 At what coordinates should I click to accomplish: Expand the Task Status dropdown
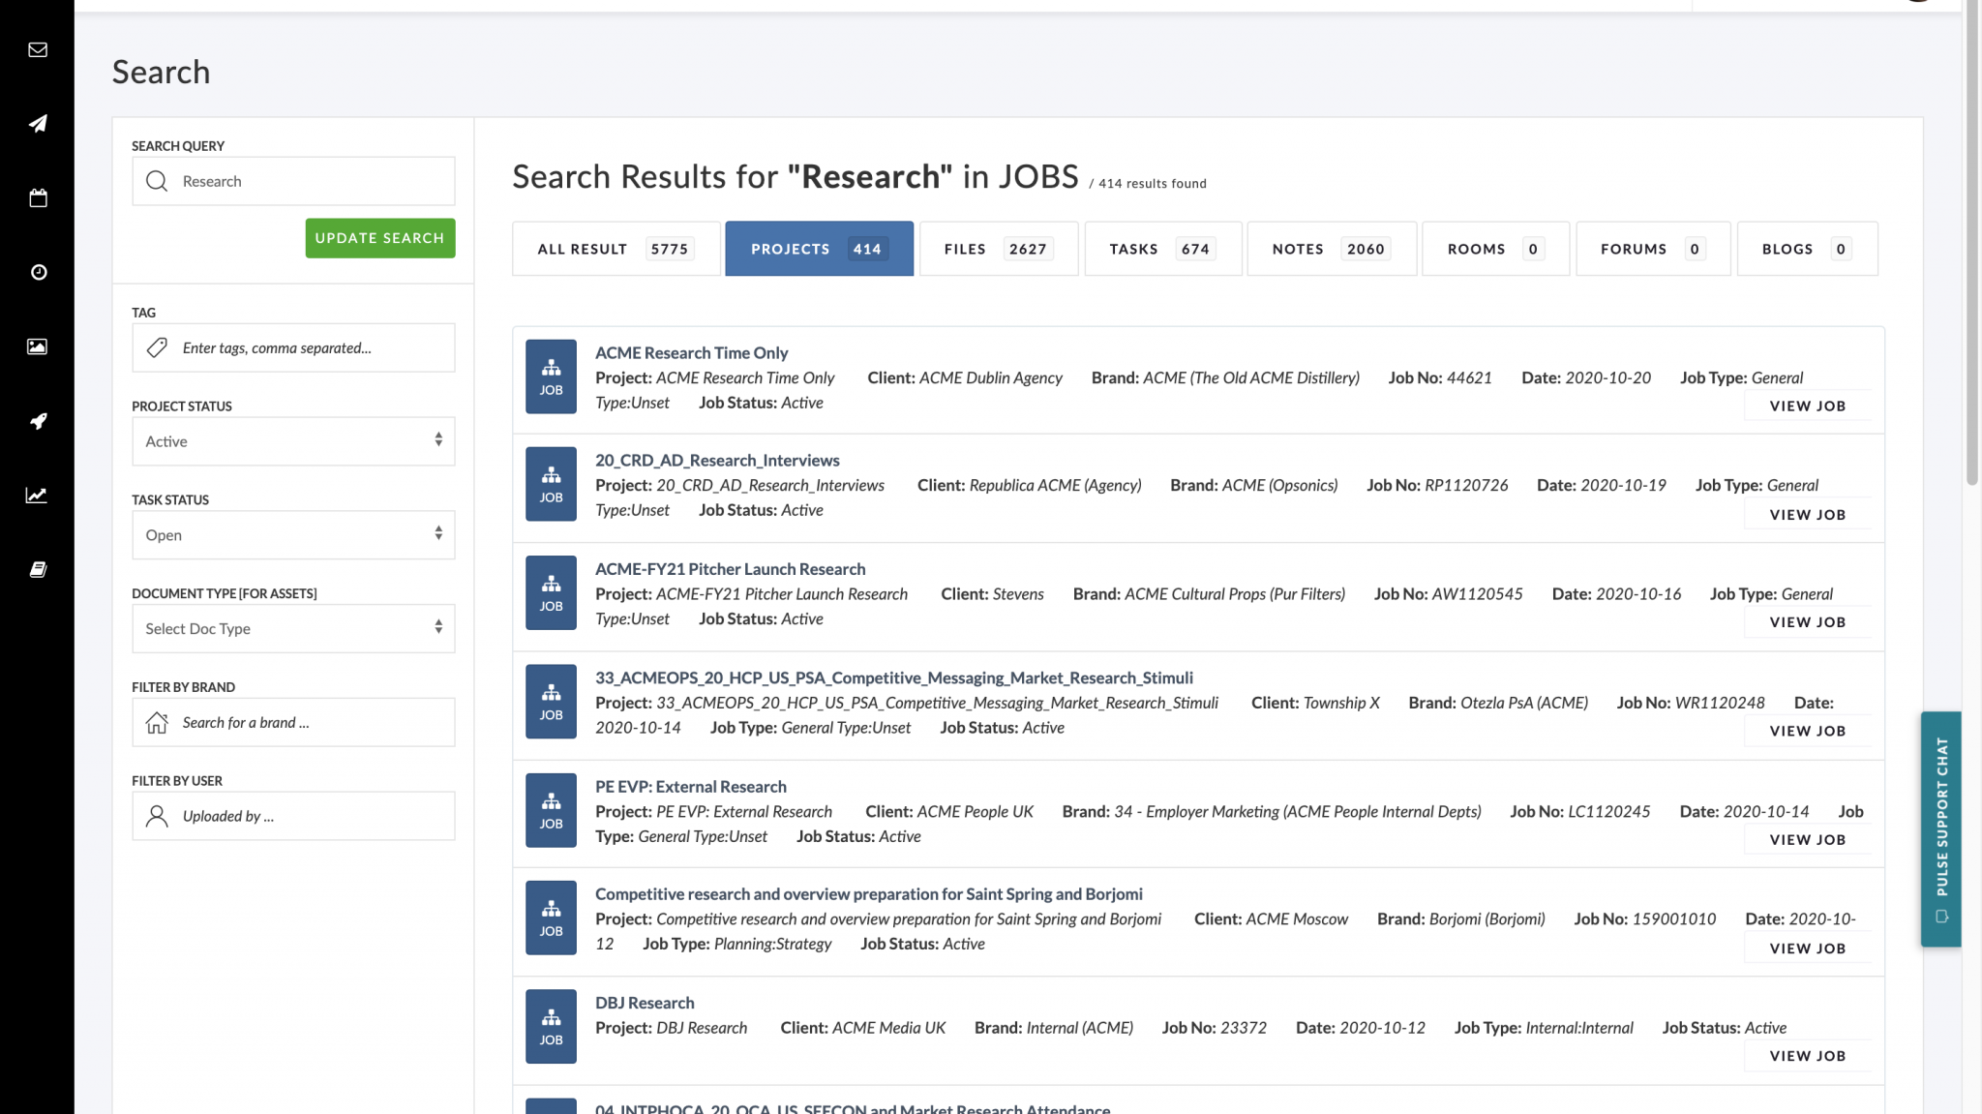291,534
